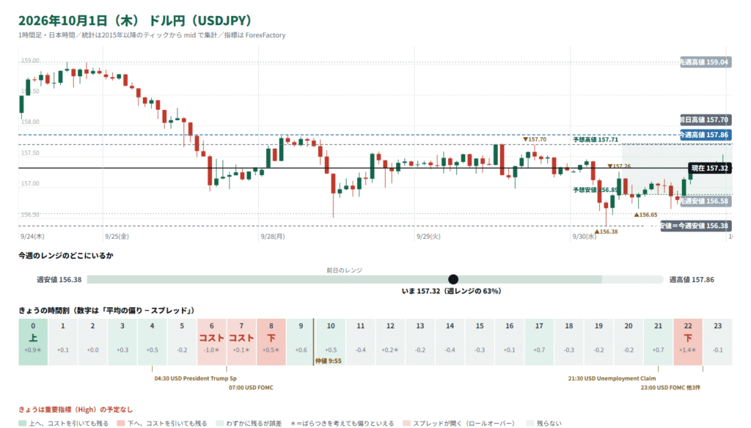Image resolution: width=751 pixels, height=428 pixels.
Task: Click the hour 10 cell in the timetable
Action: point(331,342)
